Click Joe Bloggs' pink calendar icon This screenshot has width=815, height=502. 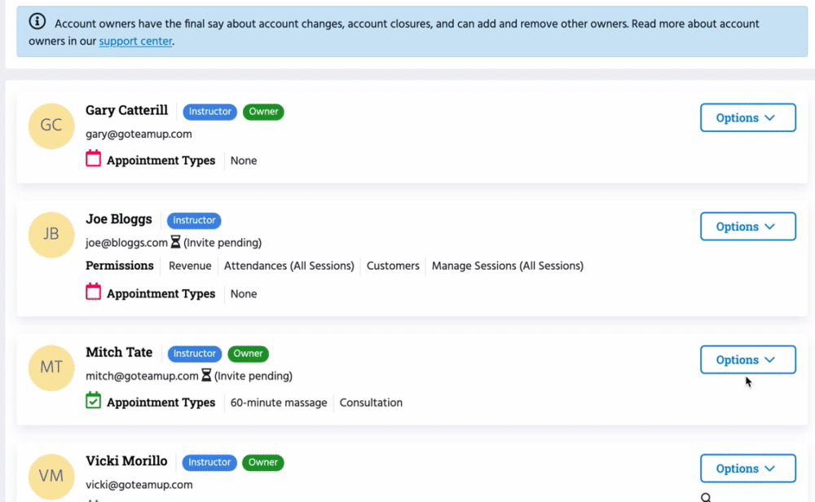94,292
